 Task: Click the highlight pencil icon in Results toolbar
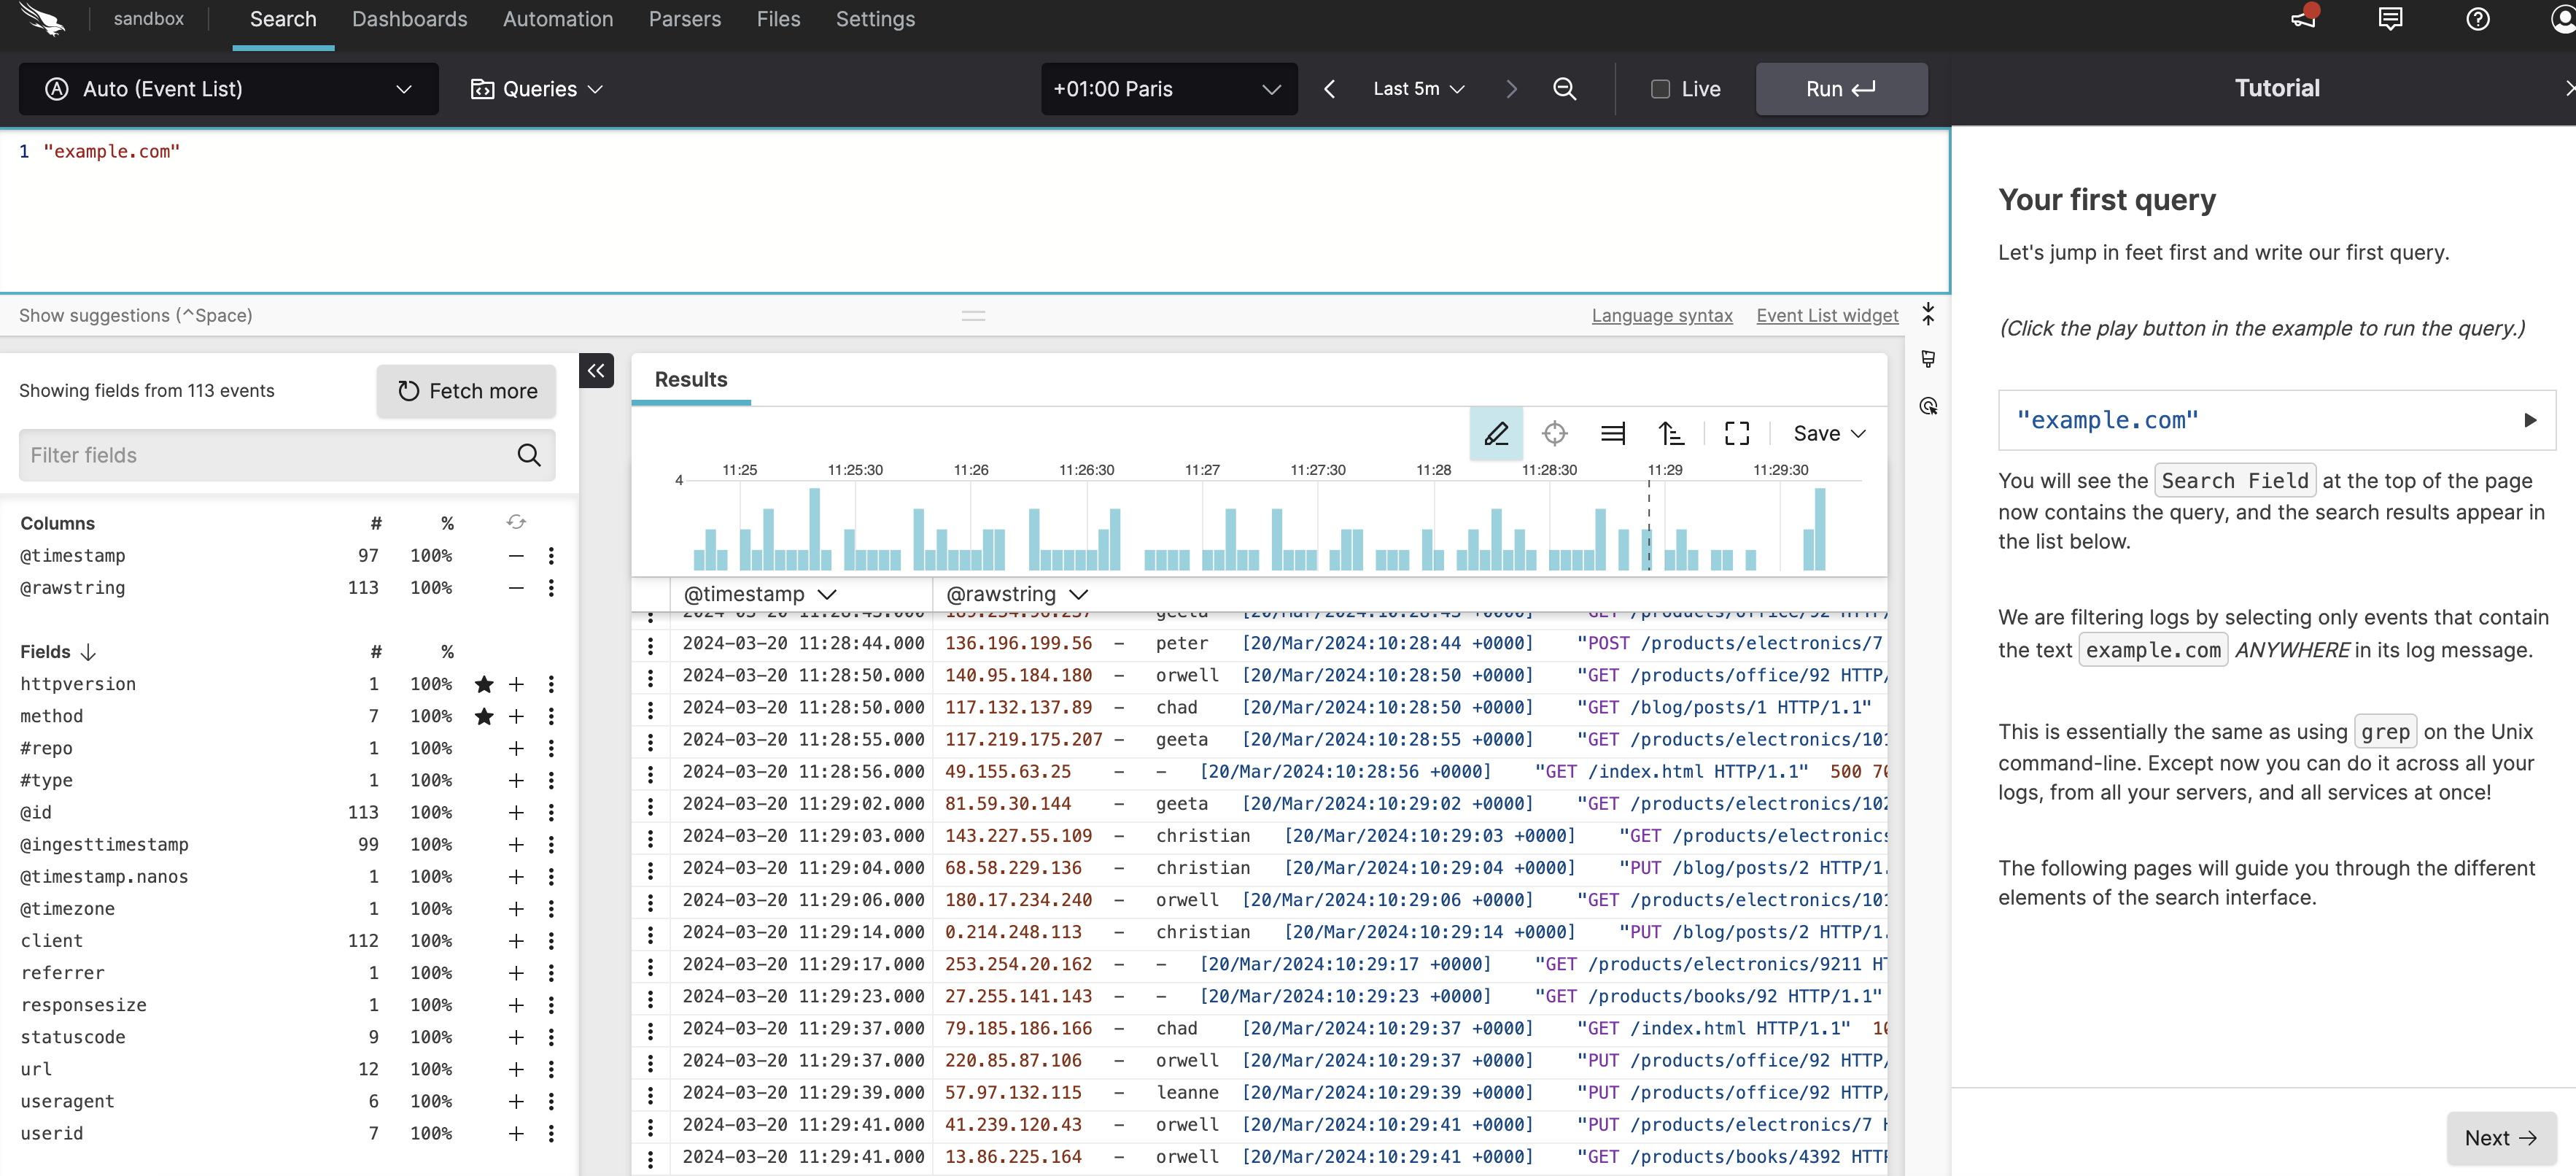(x=1496, y=434)
